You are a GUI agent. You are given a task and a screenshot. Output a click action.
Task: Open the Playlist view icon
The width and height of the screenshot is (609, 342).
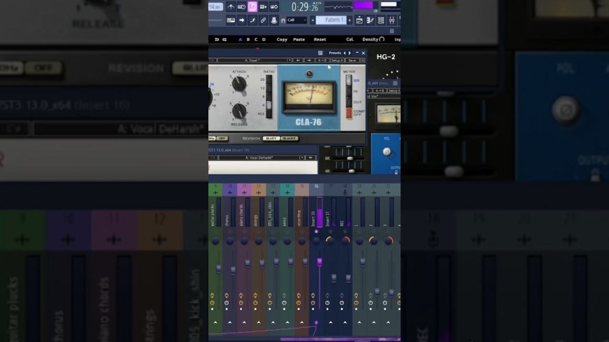359,20
